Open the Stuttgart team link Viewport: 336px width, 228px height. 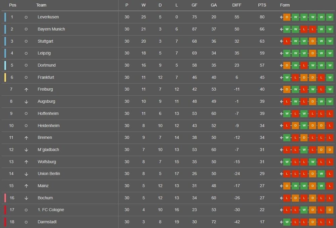(45, 41)
